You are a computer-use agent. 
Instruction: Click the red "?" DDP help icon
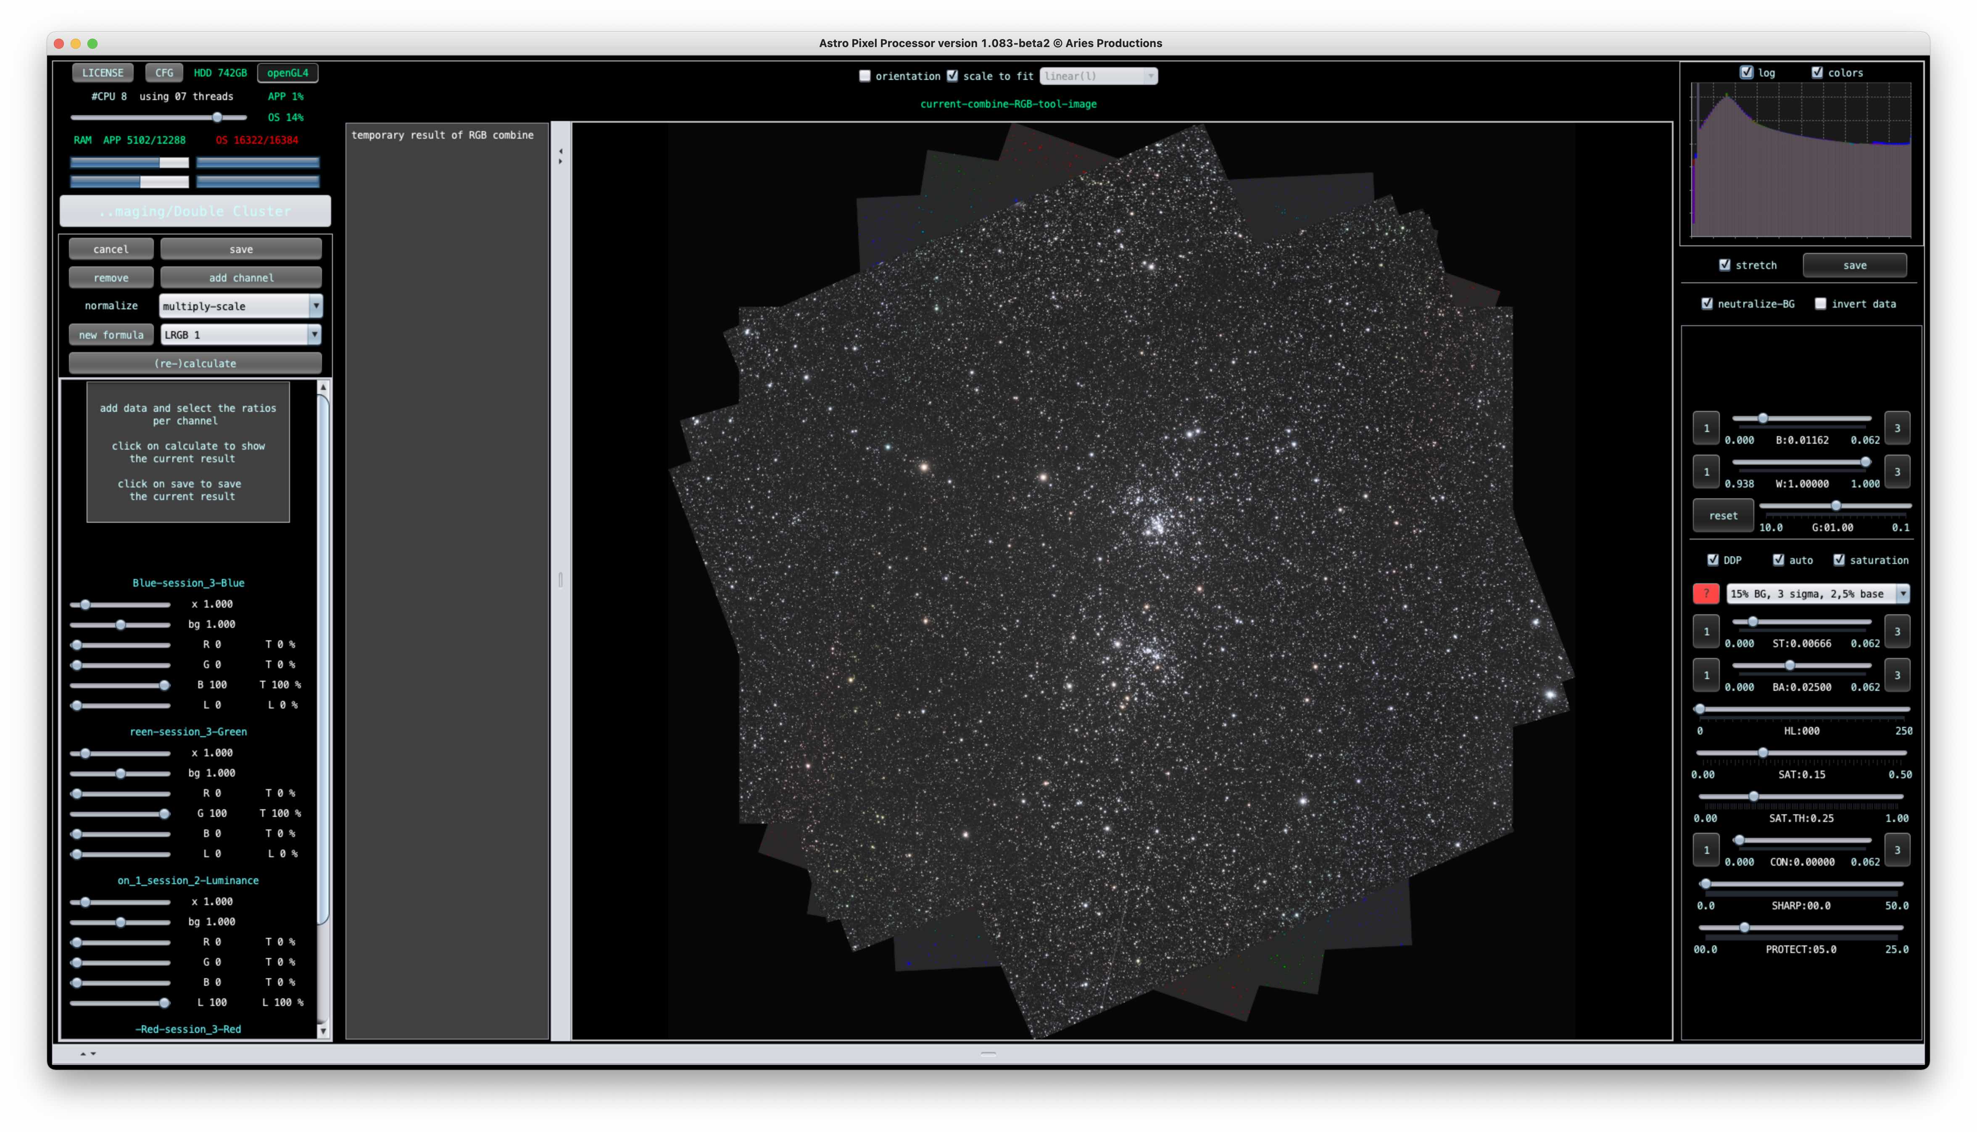coord(1707,593)
